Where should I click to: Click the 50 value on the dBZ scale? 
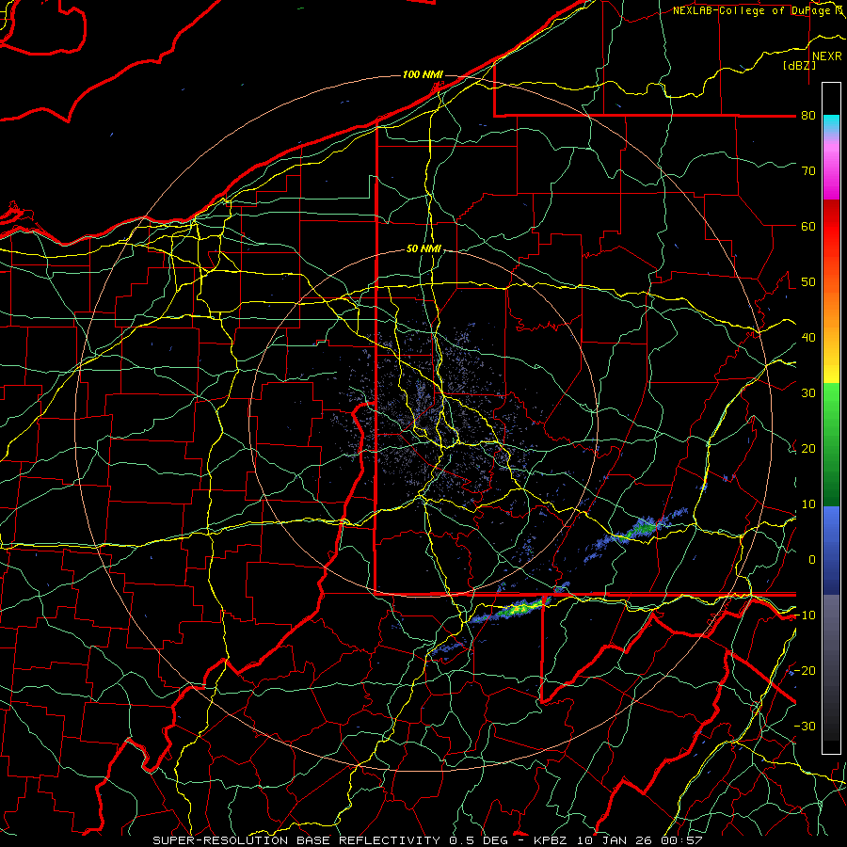pos(808,282)
